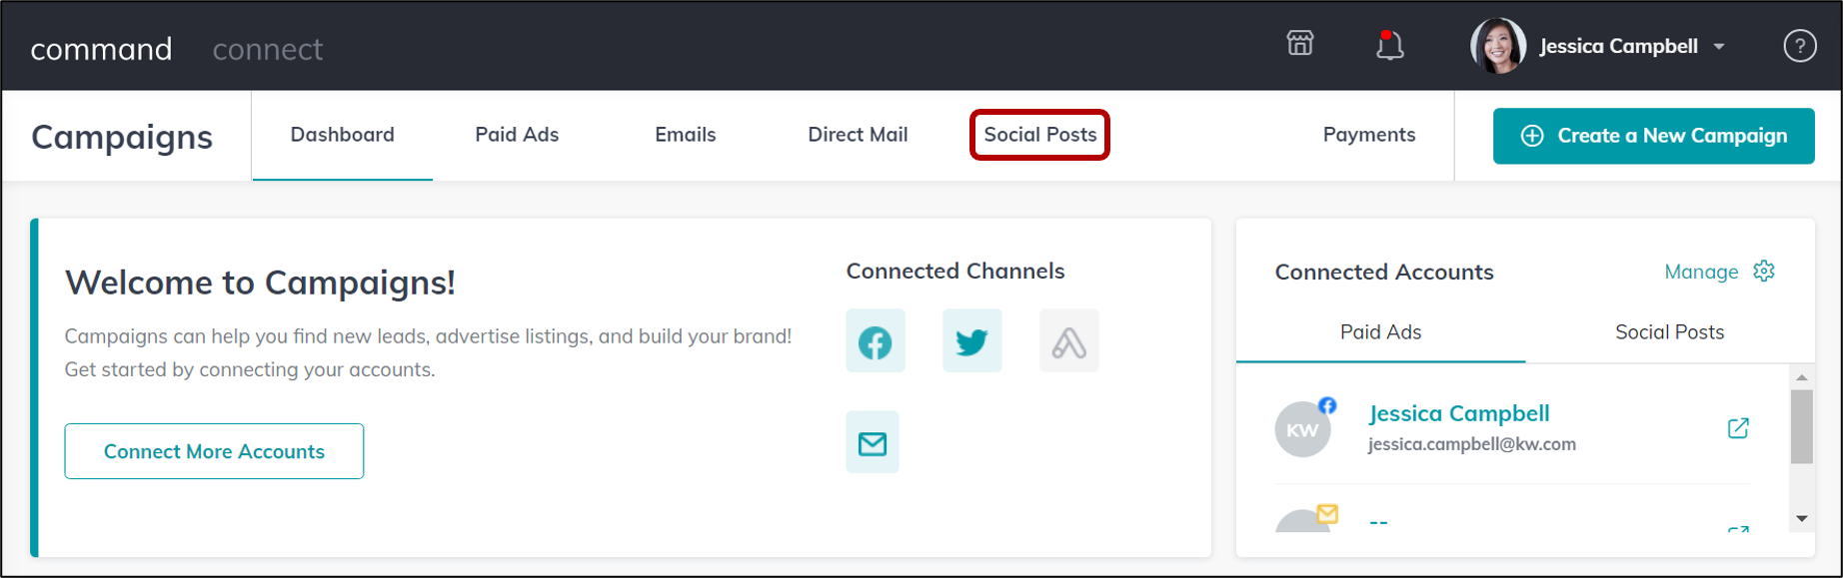Select the Facebook connected channel icon

(x=875, y=340)
